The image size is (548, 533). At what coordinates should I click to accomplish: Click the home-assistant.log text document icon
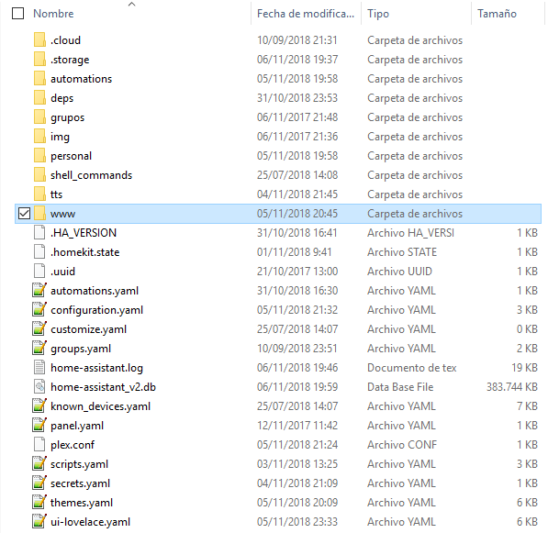click(39, 367)
